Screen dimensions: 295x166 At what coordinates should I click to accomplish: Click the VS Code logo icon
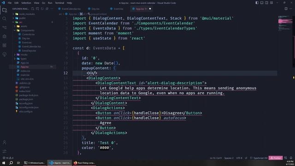click(3, 3)
